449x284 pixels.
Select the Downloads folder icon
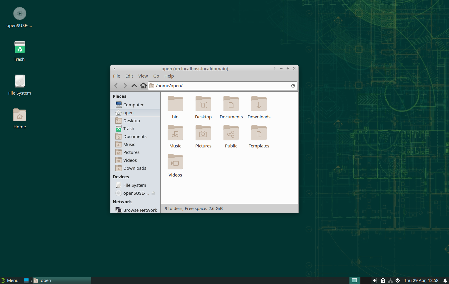coord(259,104)
